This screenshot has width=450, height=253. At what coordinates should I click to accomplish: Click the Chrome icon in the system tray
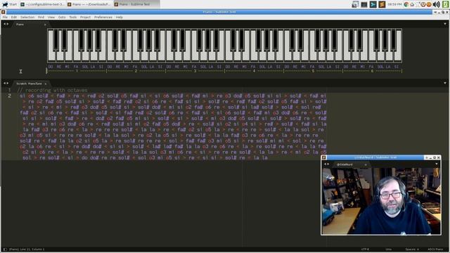point(406,4)
